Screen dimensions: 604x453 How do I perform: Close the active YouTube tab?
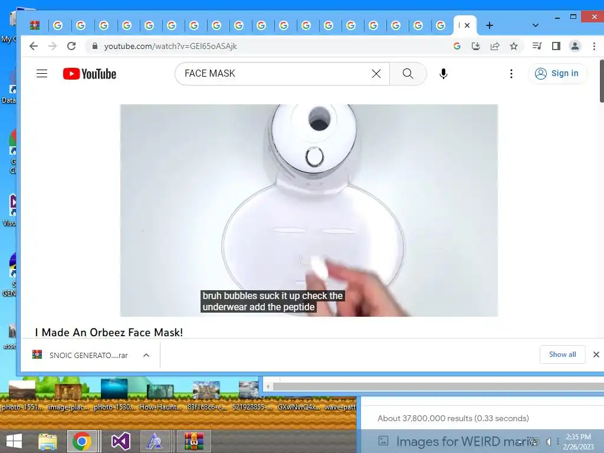(467, 25)
